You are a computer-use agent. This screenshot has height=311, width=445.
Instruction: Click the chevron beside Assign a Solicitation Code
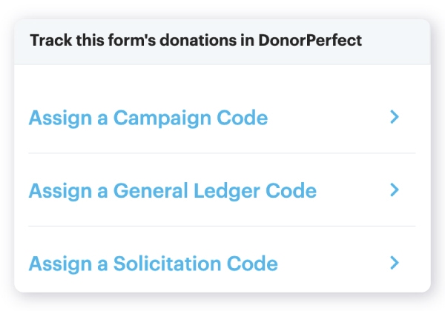(395, 263)
